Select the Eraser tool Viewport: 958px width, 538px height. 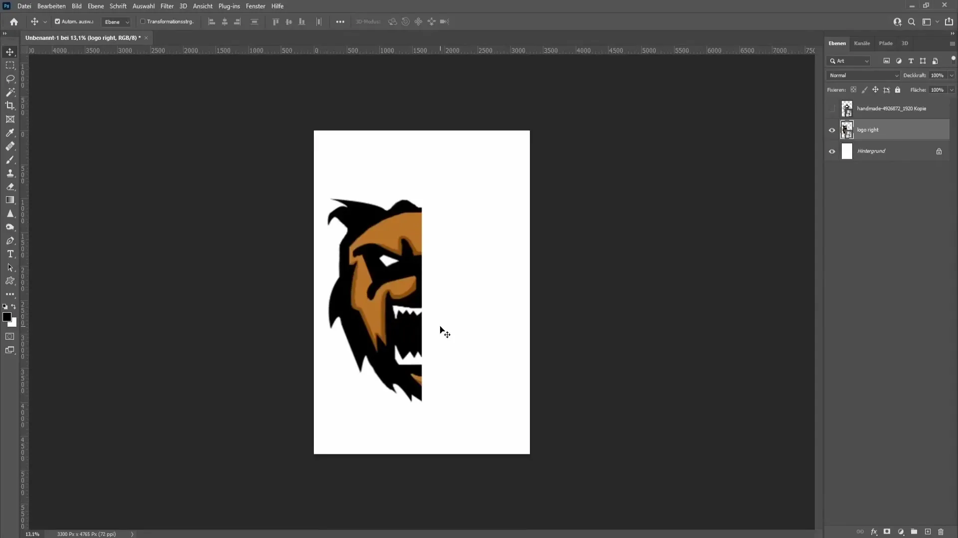pyautogui.click(x=10, y=187)
